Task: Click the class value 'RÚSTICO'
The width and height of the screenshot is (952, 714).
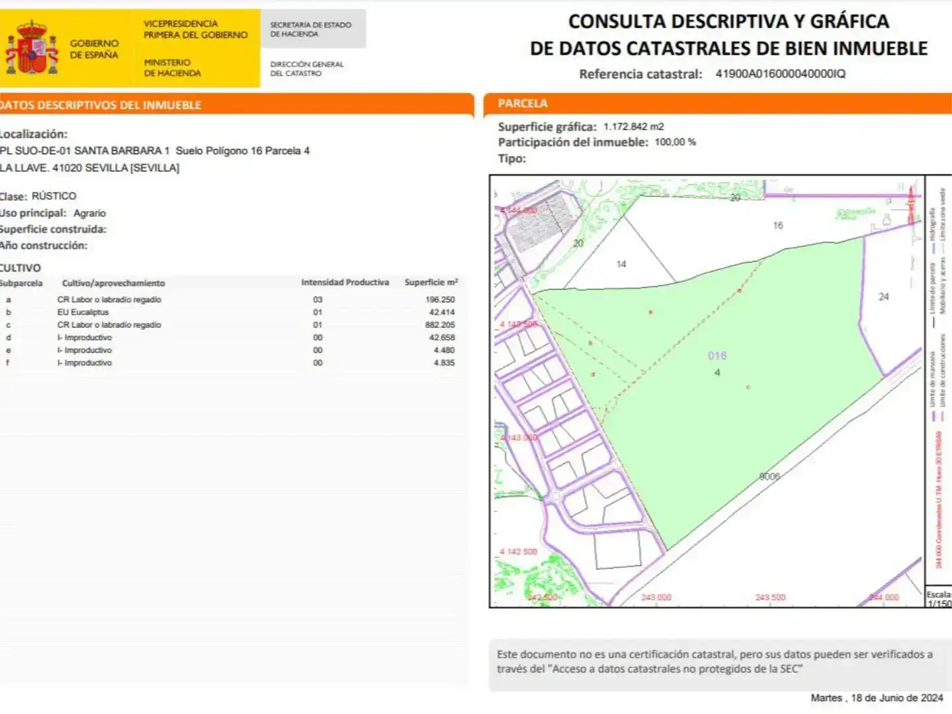Action: 54,196
